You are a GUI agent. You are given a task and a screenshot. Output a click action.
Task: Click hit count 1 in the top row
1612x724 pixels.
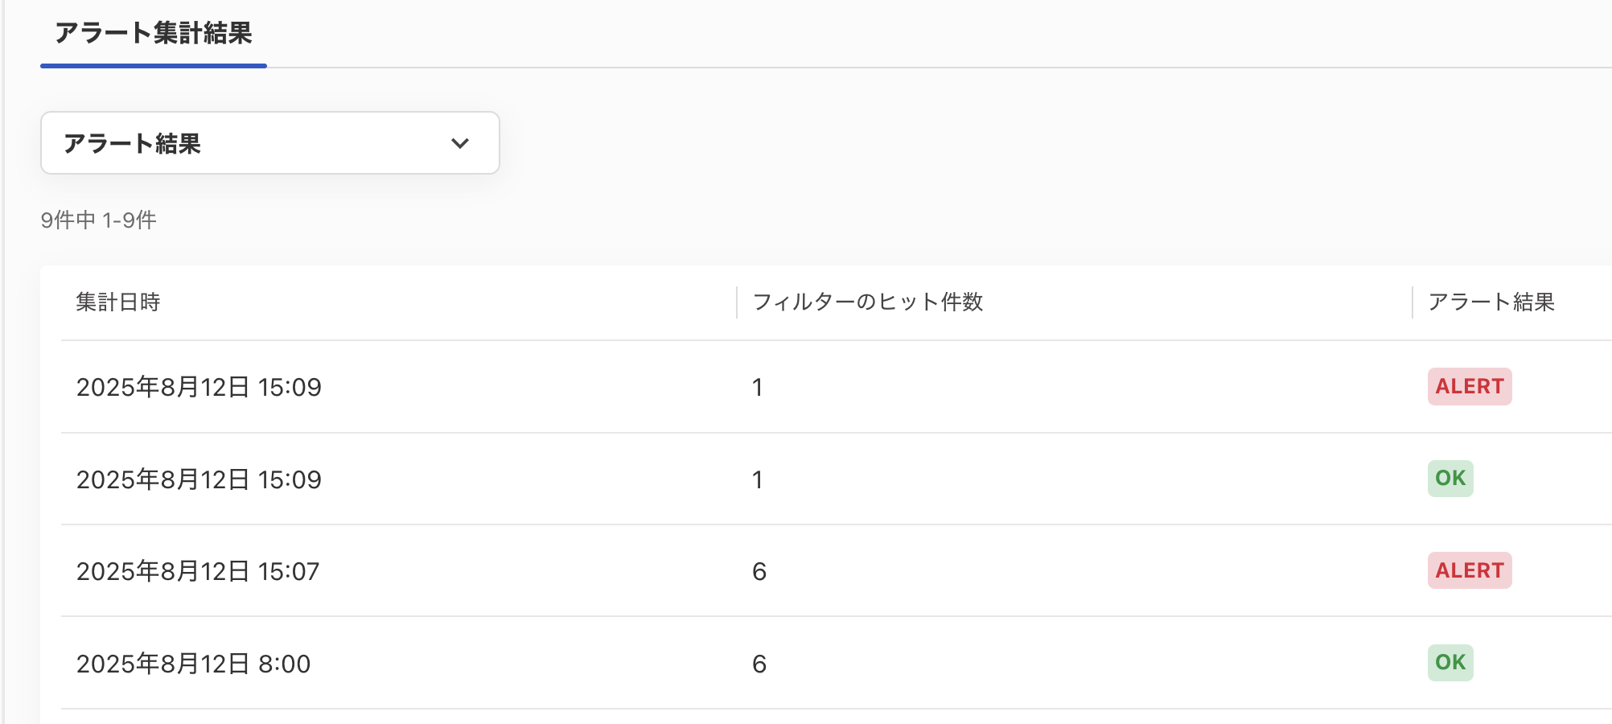tap(757, 388)
